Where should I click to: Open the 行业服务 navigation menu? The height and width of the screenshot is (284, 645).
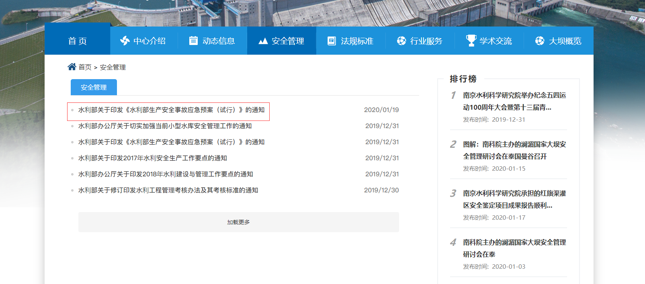(x=426, y=41)
